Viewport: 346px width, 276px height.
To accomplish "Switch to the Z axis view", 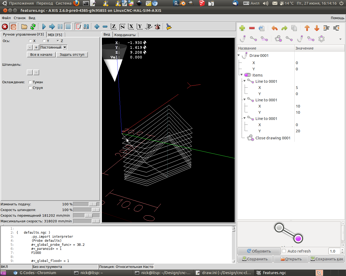I will (x=114, y=27).
